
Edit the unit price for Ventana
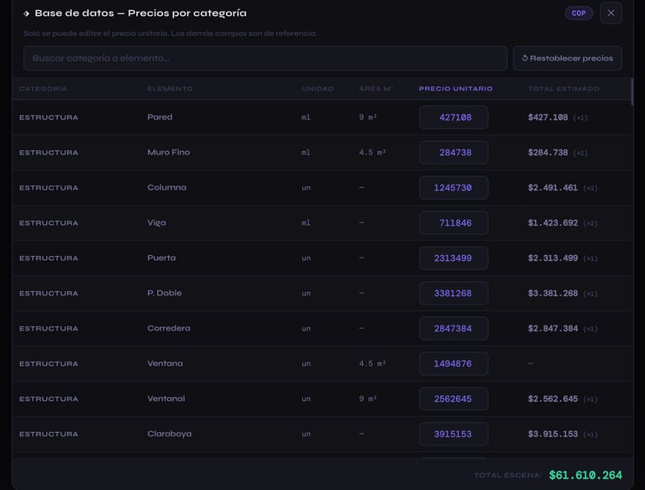454,364
